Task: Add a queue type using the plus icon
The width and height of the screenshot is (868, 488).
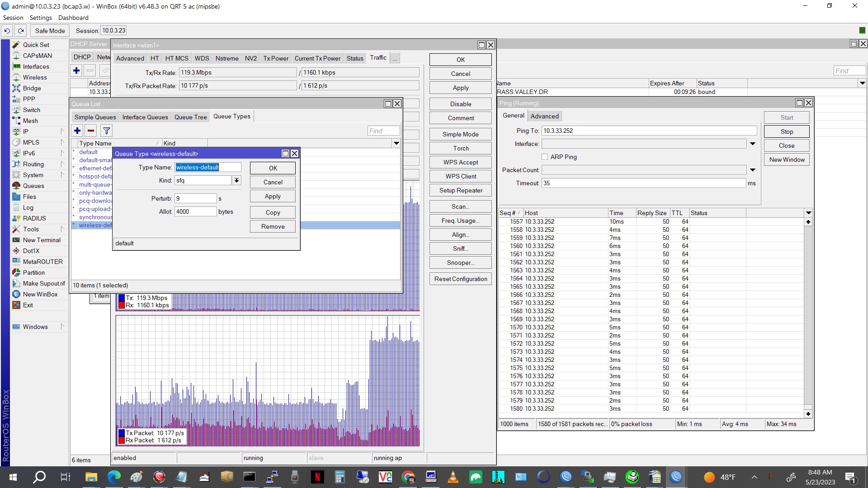Action: tap(77, 131)
